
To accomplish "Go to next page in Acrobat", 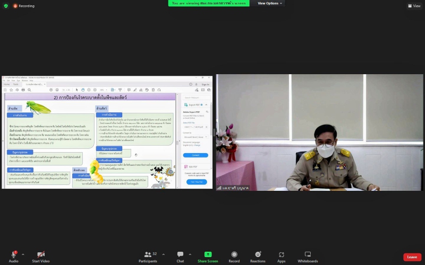I will 57,90.
